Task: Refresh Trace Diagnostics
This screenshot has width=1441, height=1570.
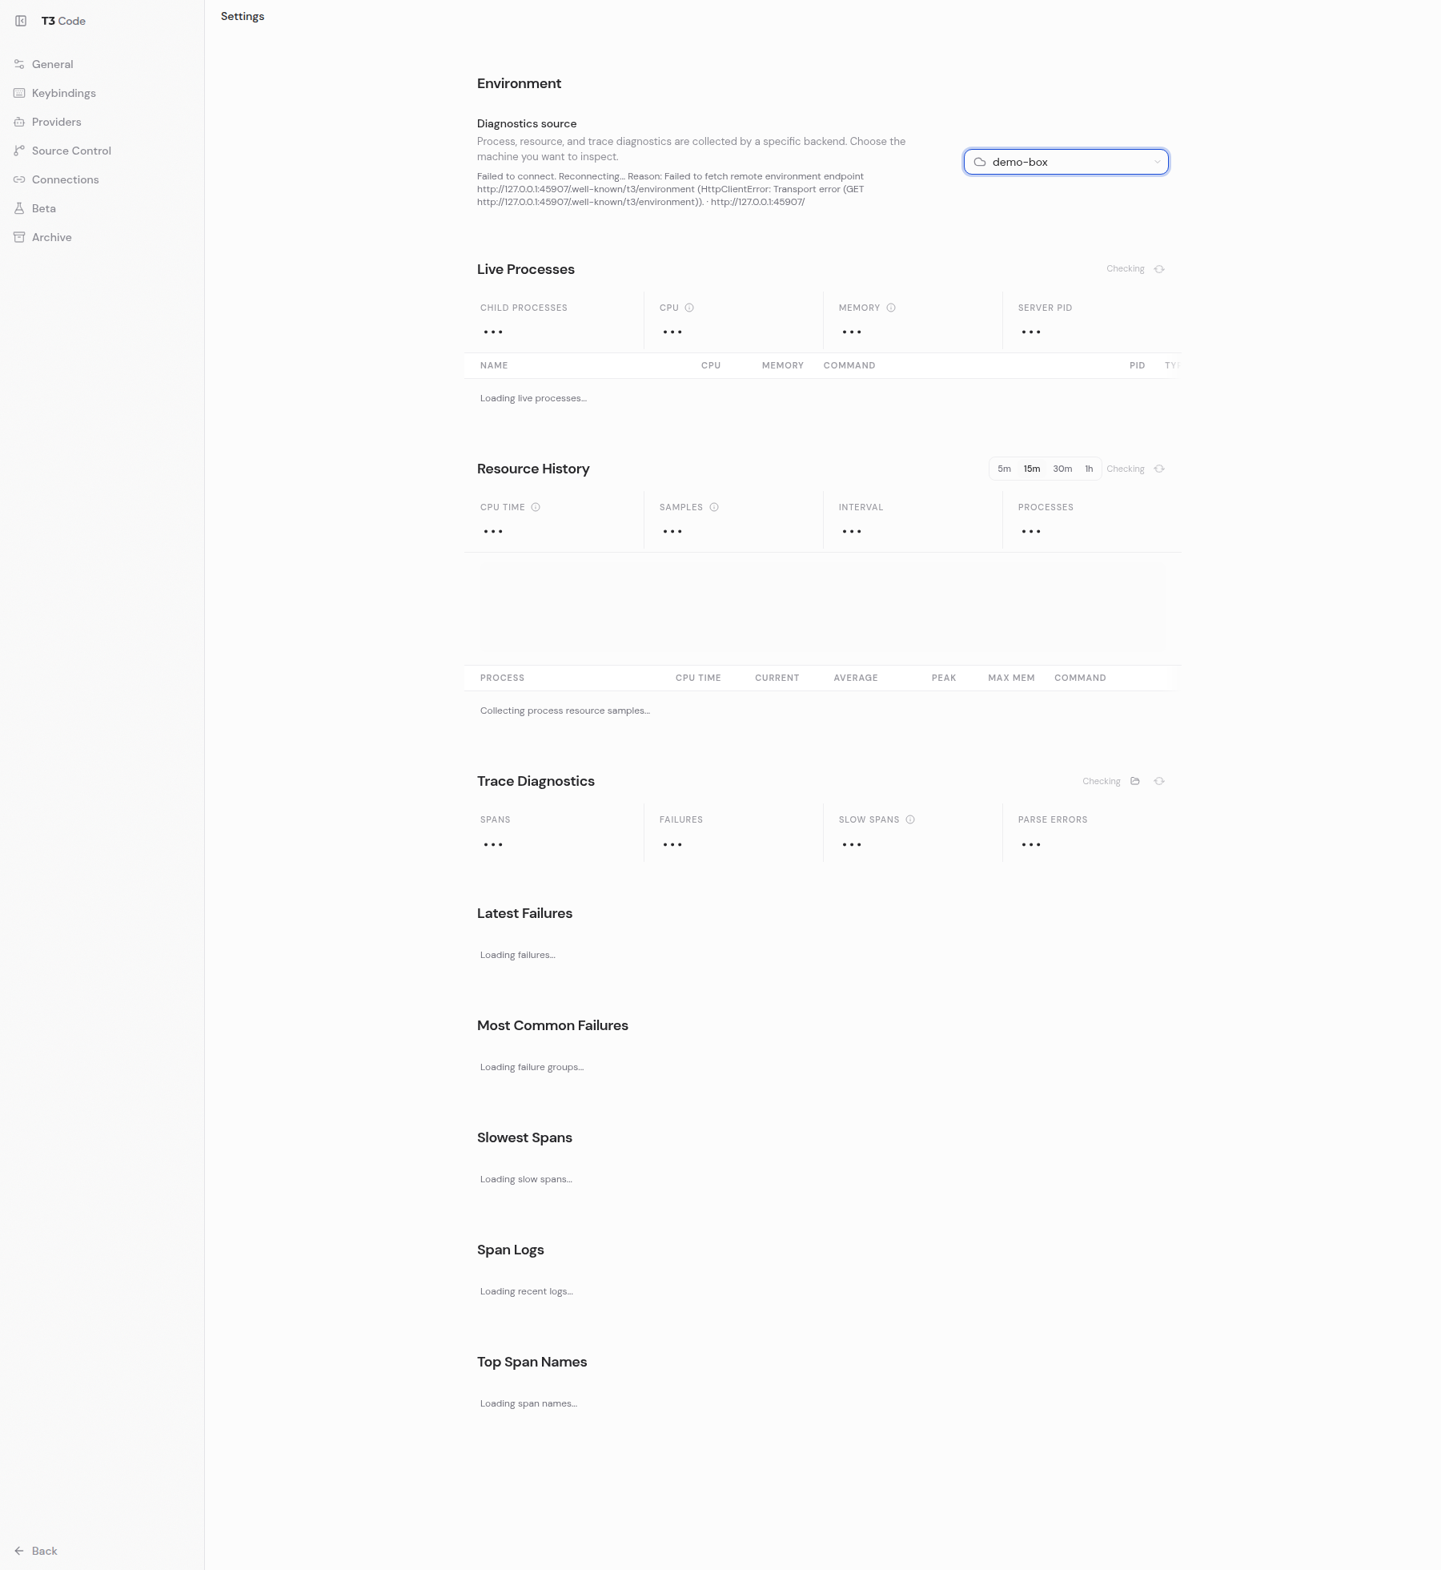Action: click(x=1159, y=781)
